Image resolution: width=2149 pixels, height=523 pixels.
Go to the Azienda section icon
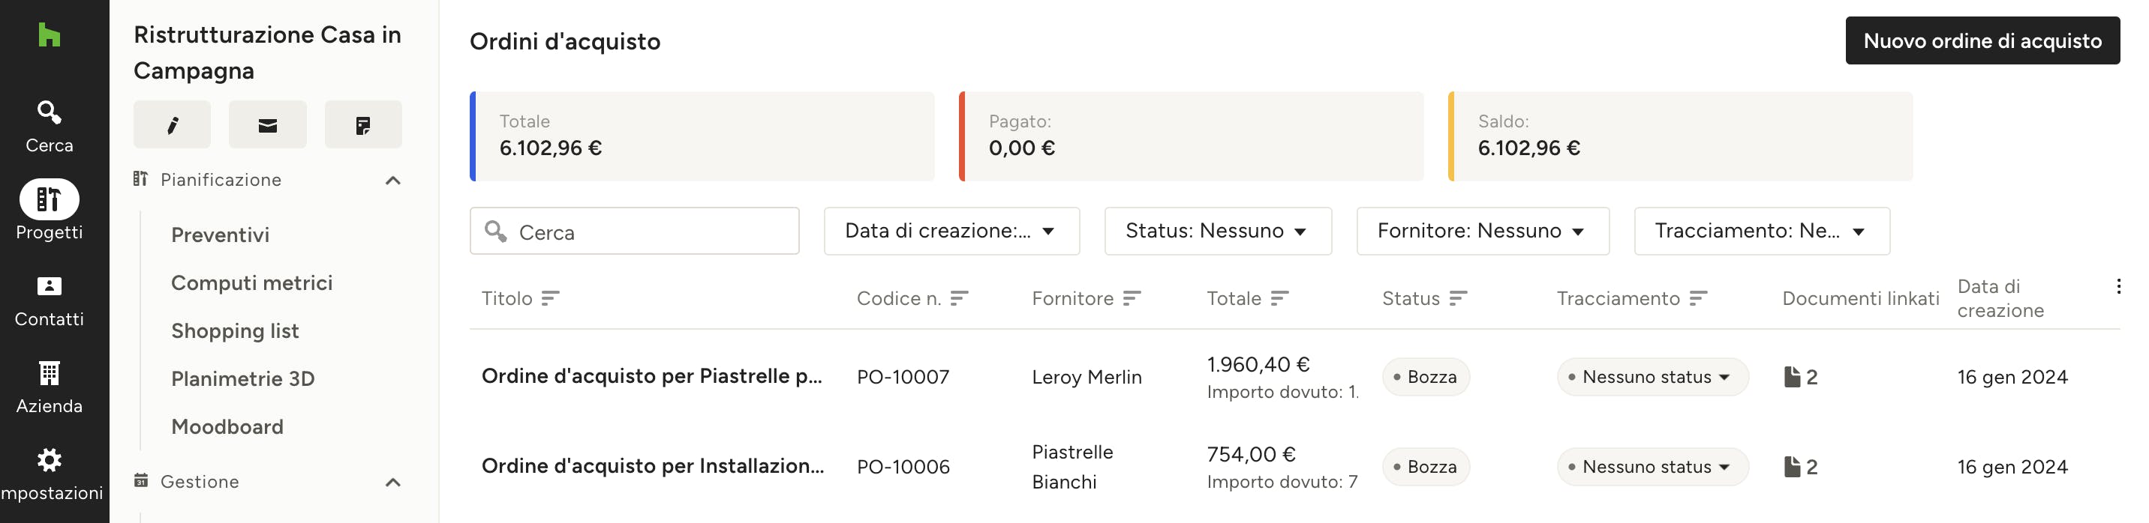click(x=50, y=374)
